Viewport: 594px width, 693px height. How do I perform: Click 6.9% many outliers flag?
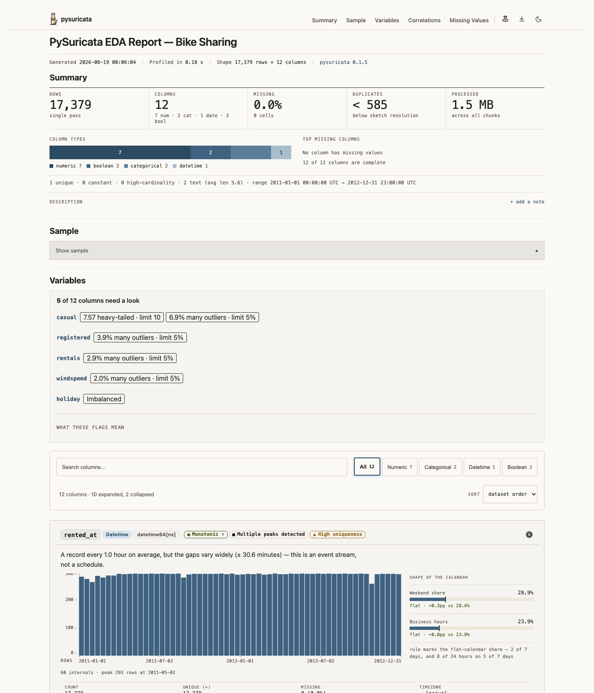(x=212, y=317)
